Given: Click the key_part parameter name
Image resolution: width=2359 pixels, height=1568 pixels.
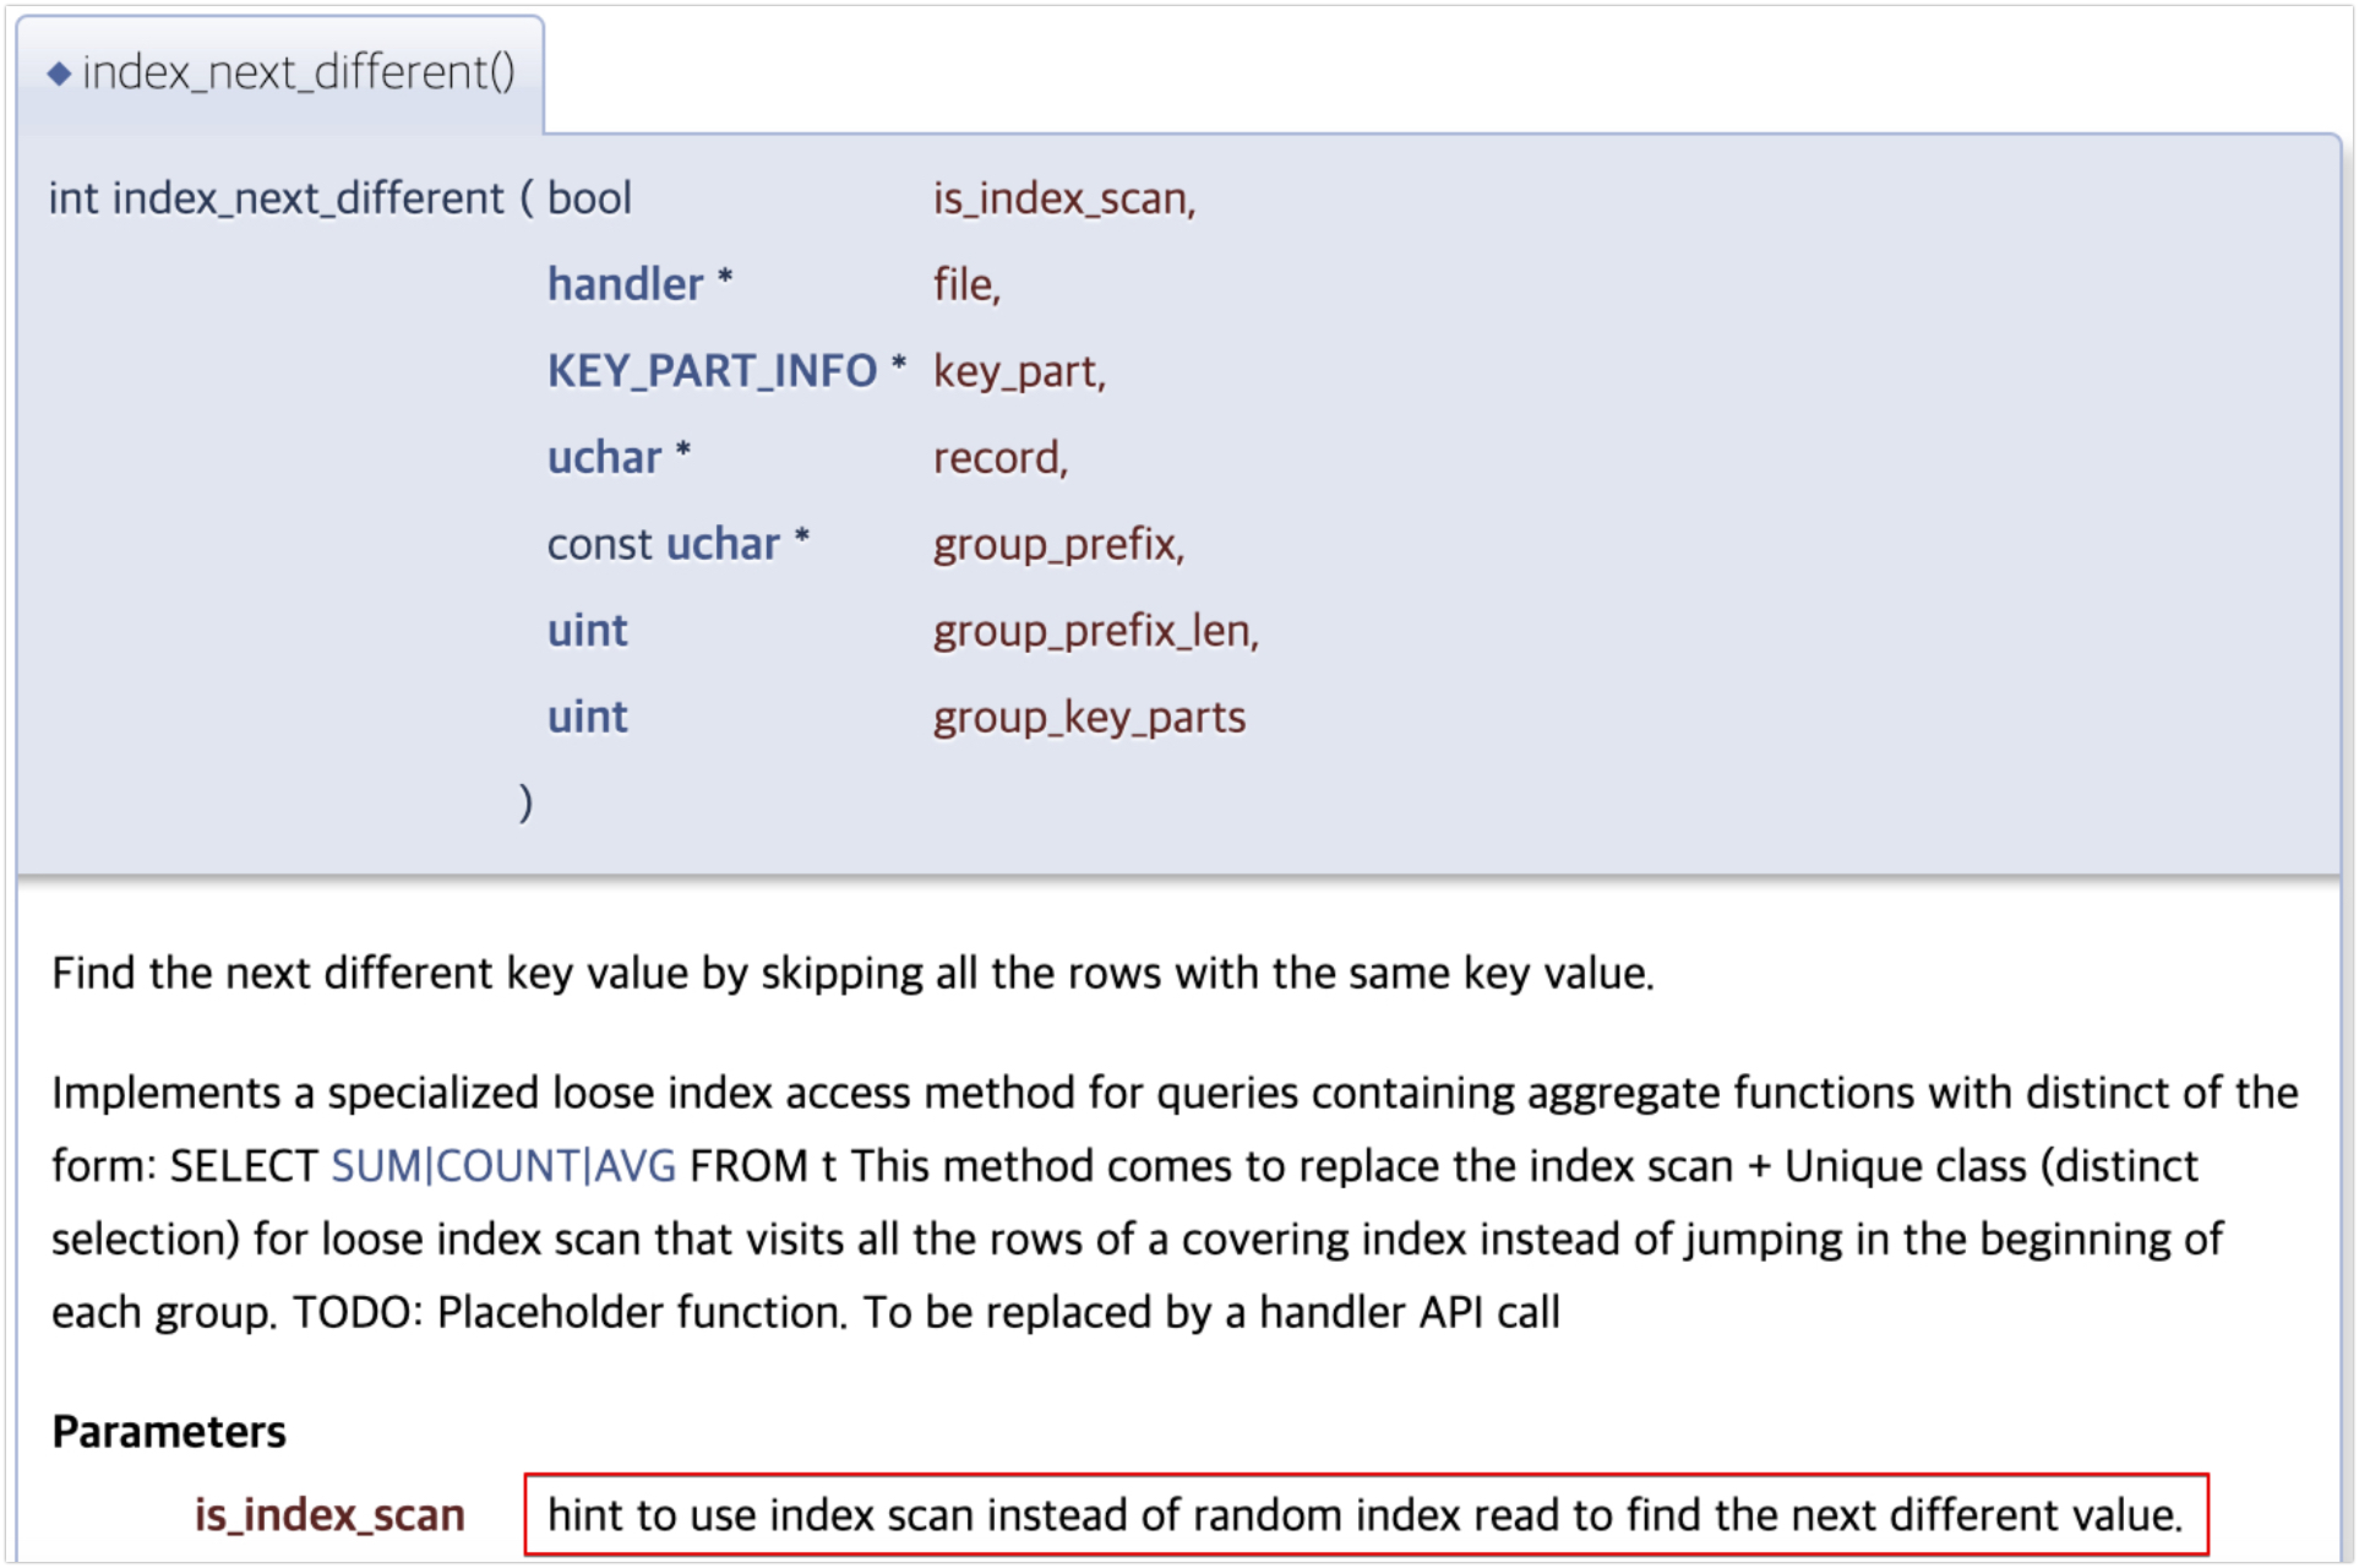Looking at the screenshot, I should click(x=1020, y=372).
